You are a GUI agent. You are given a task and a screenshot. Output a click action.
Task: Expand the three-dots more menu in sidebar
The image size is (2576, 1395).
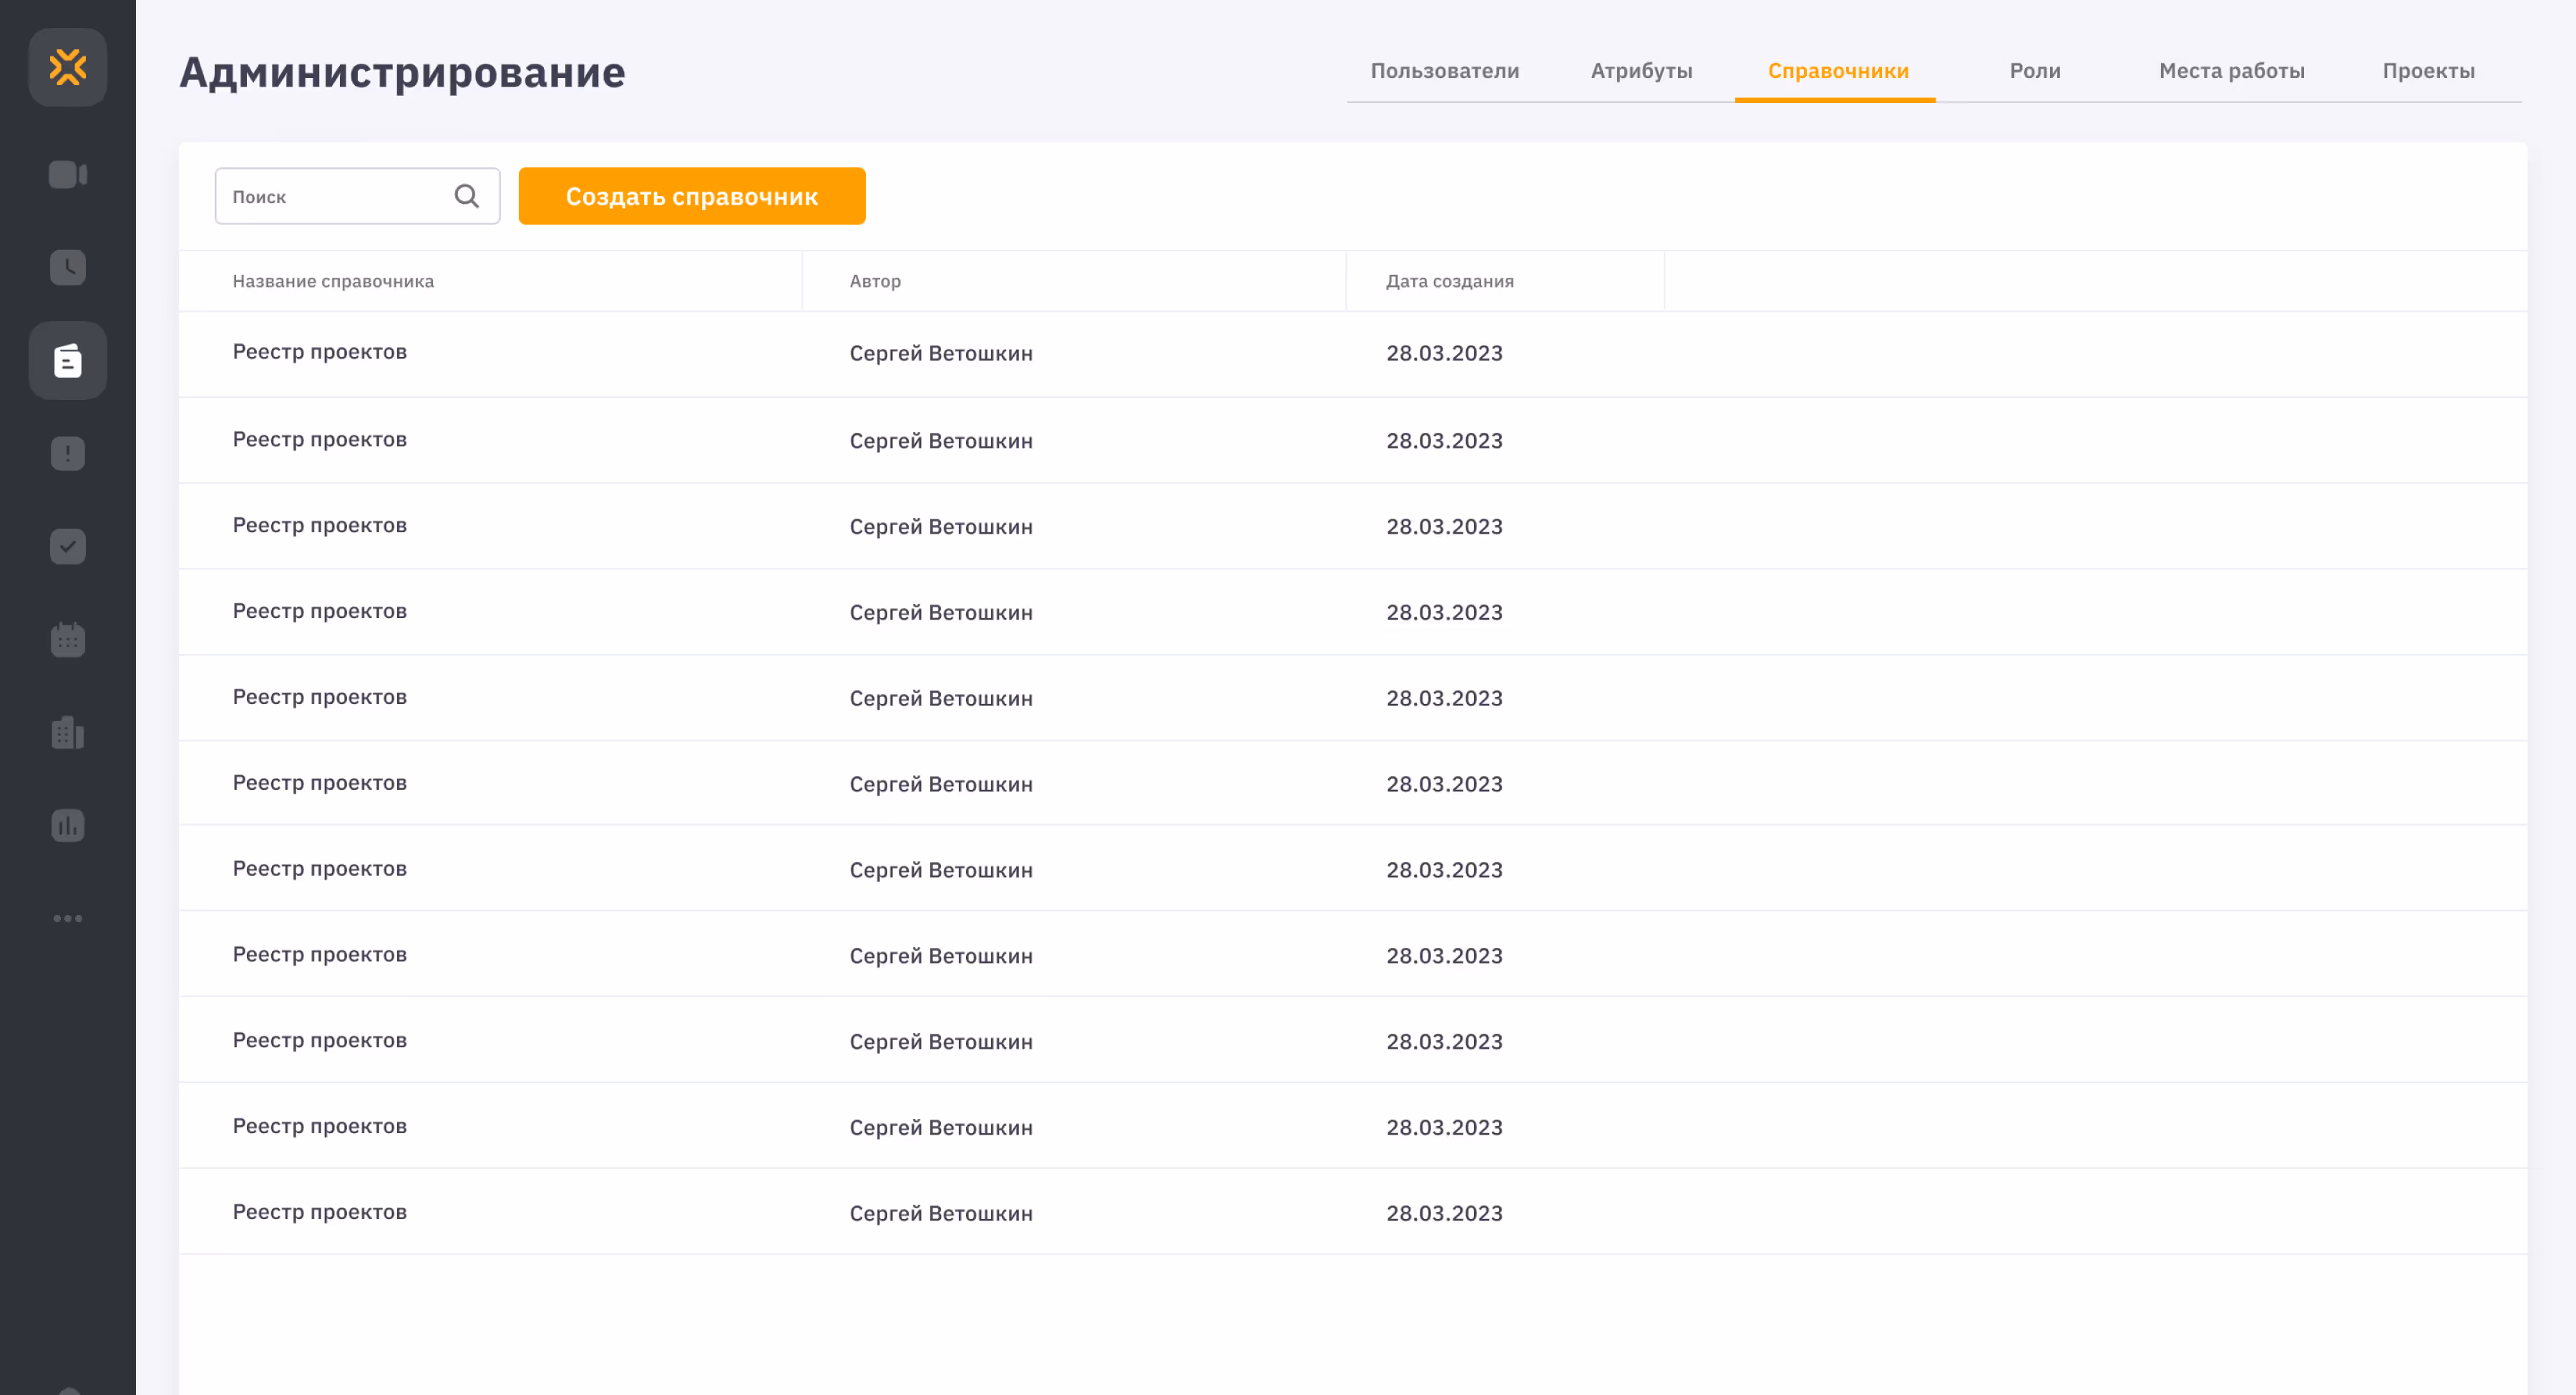67,918
